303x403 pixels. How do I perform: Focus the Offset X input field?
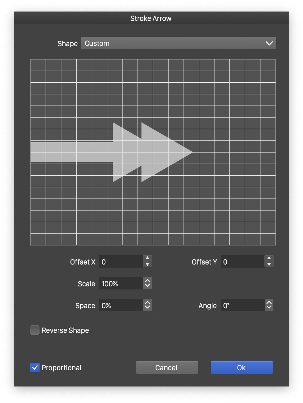[121, 261]
